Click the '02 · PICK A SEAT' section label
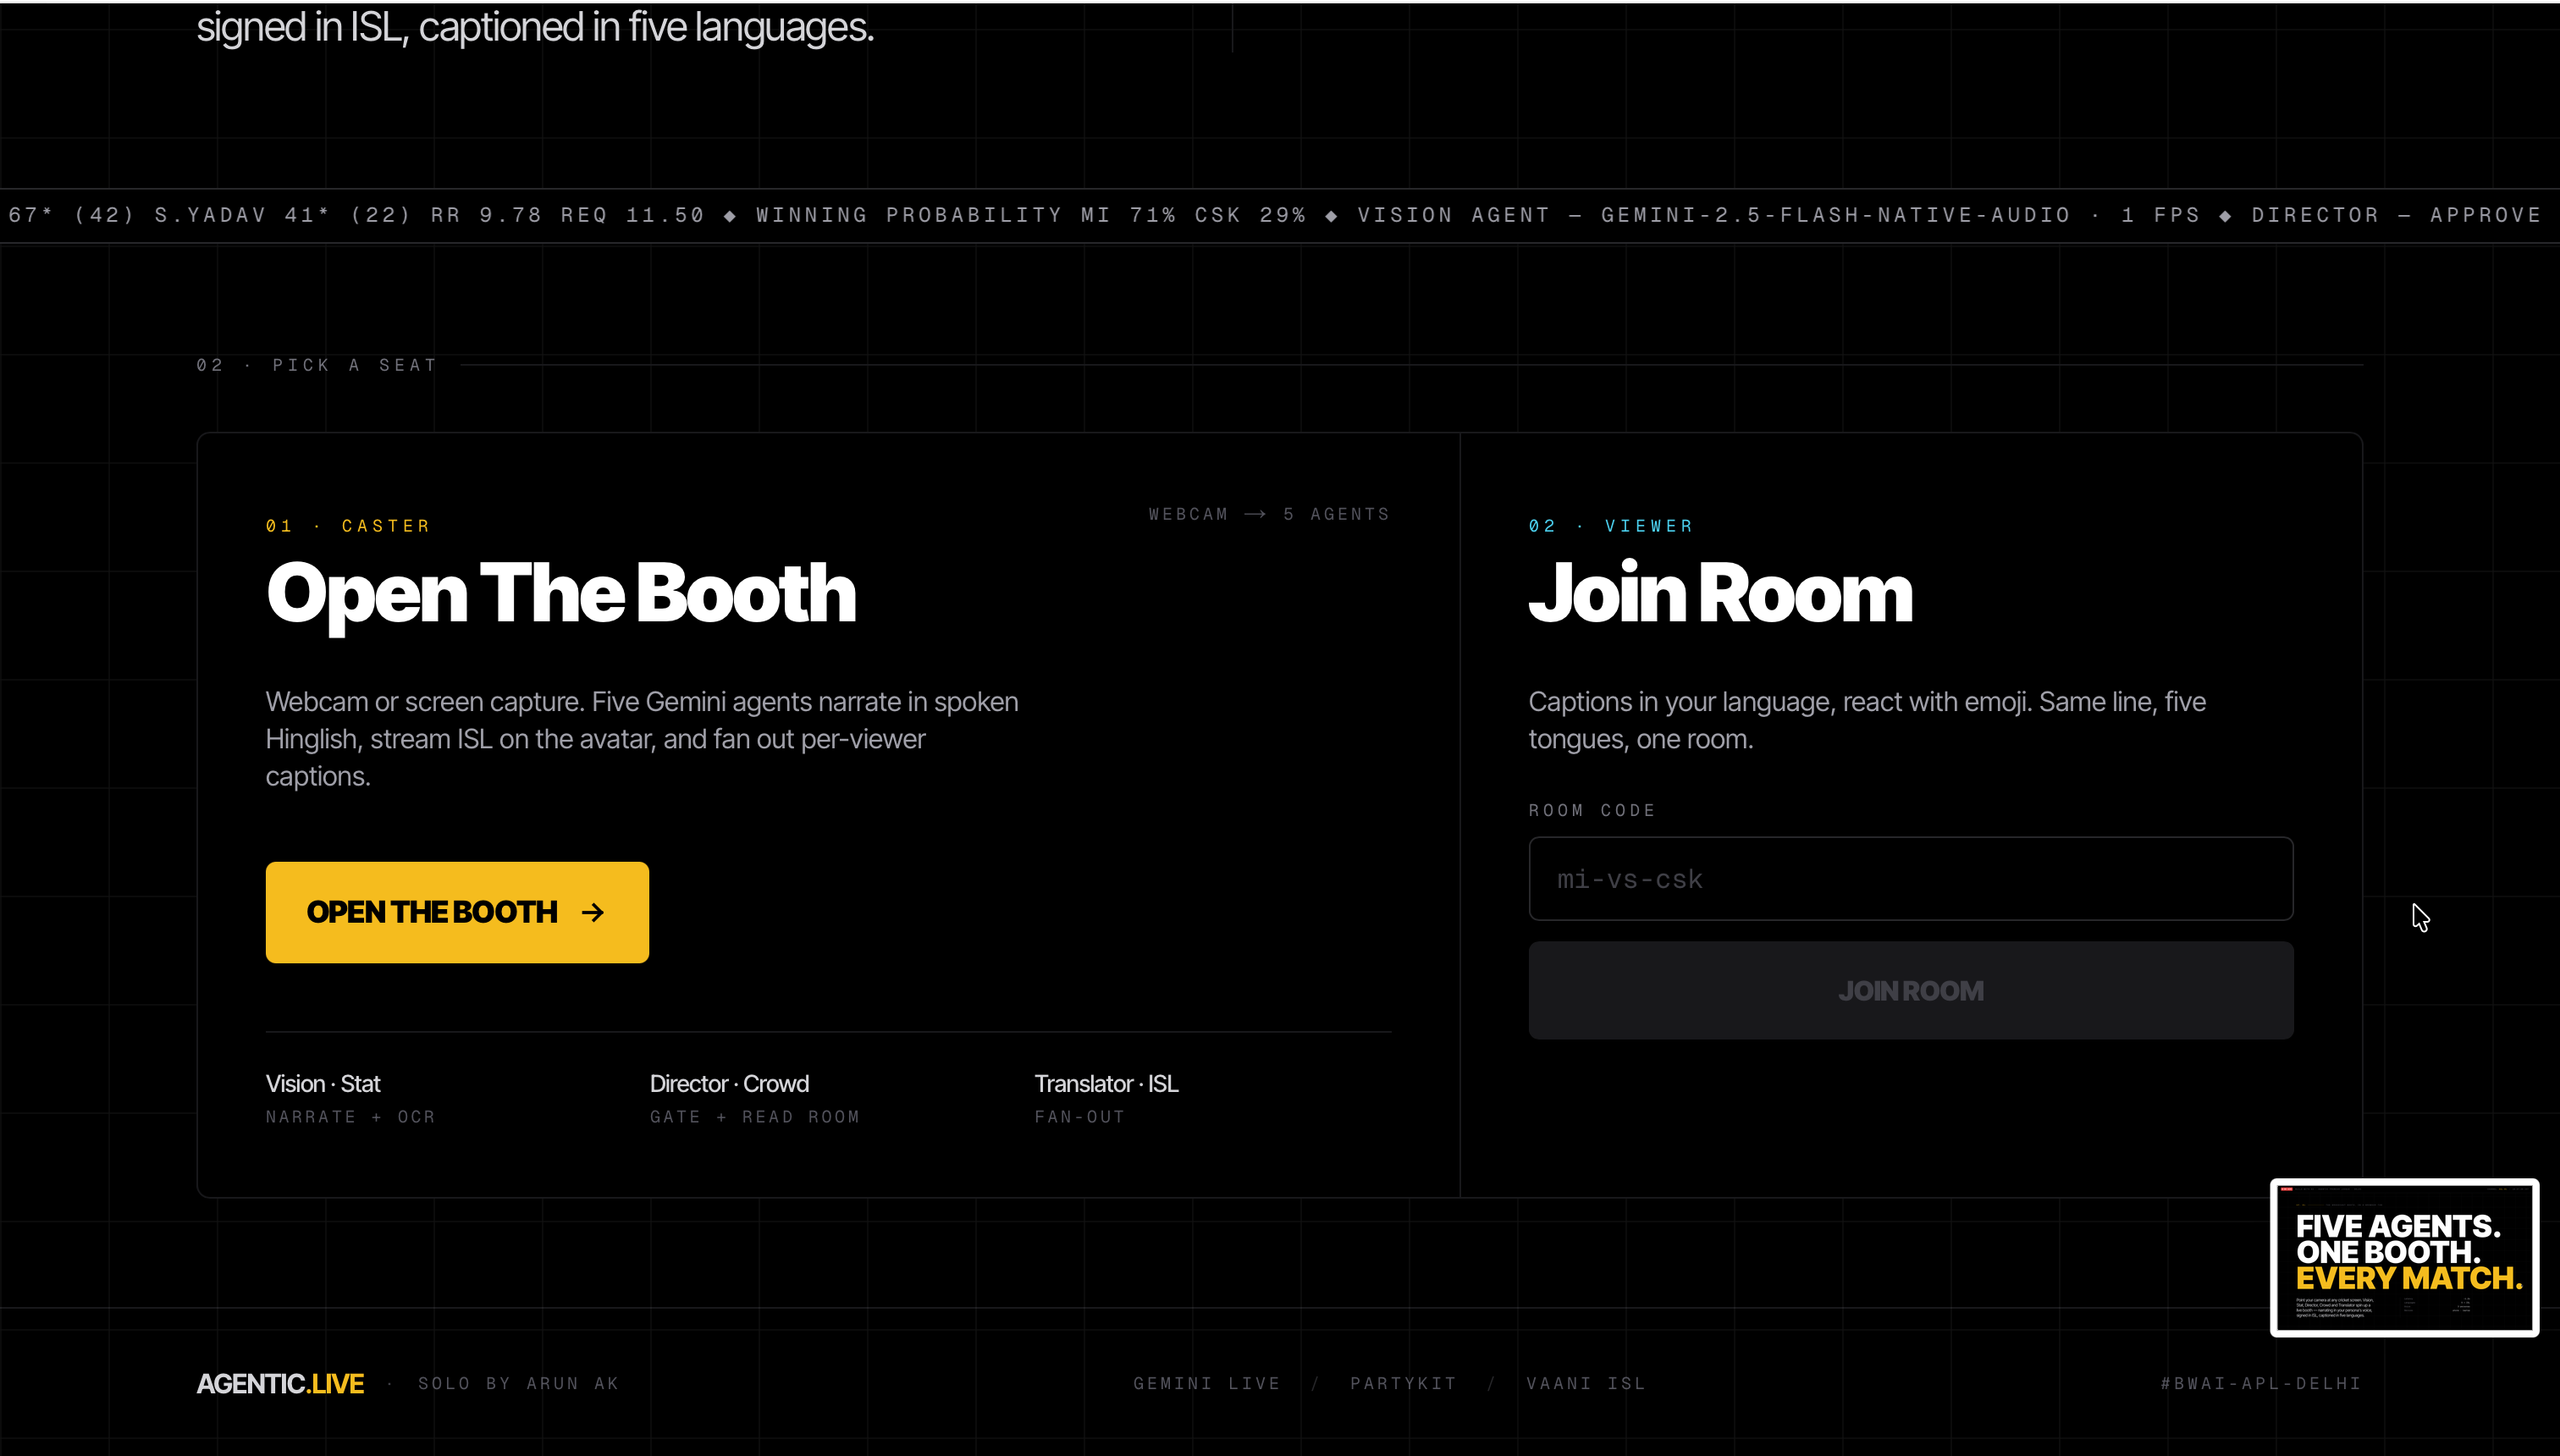This screenshot has height=1456, width=2560. click(317, 366)
